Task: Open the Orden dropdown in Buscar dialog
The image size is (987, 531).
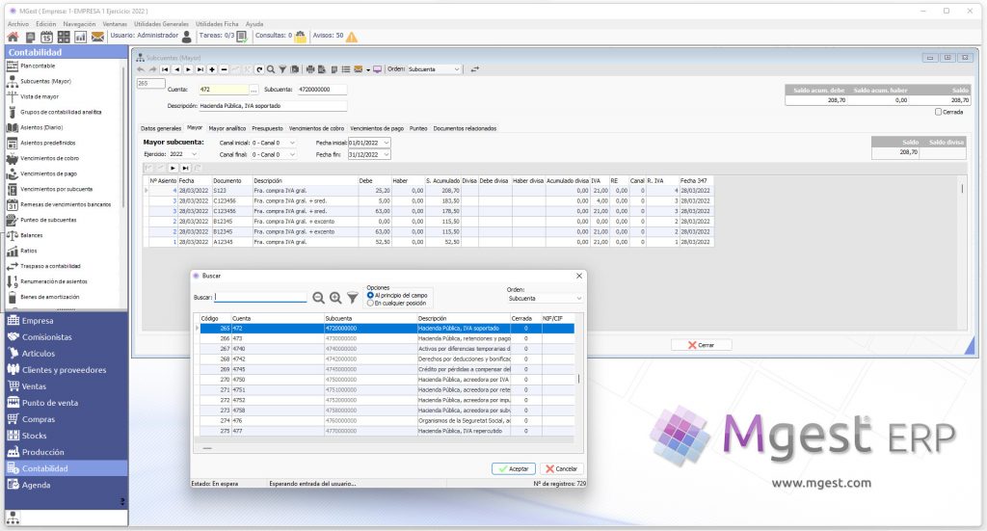Action: (x=579, y=298)
